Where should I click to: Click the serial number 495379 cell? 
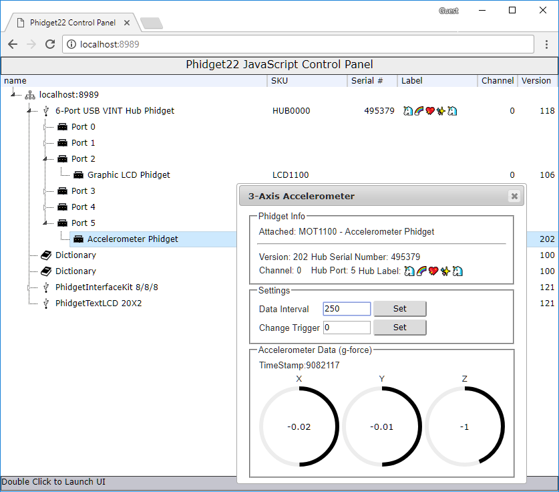click(379, 111)
